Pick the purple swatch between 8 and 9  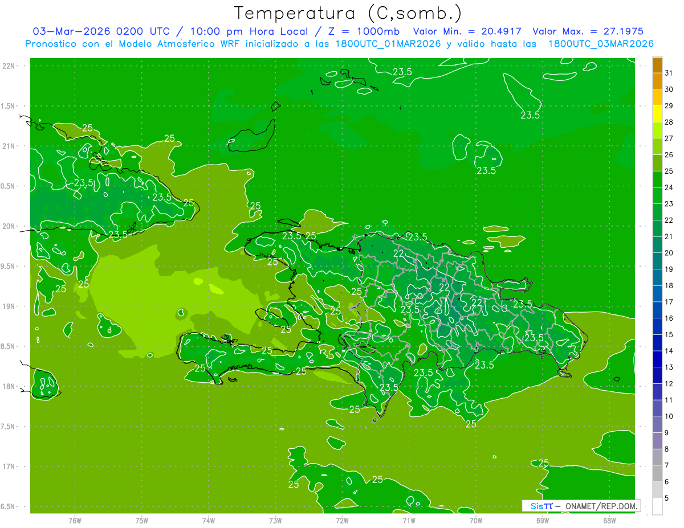coord(657,441)
